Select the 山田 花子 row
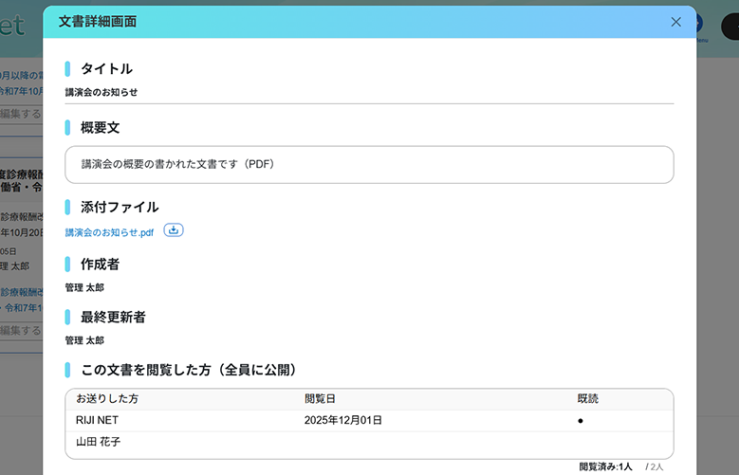 369,442
